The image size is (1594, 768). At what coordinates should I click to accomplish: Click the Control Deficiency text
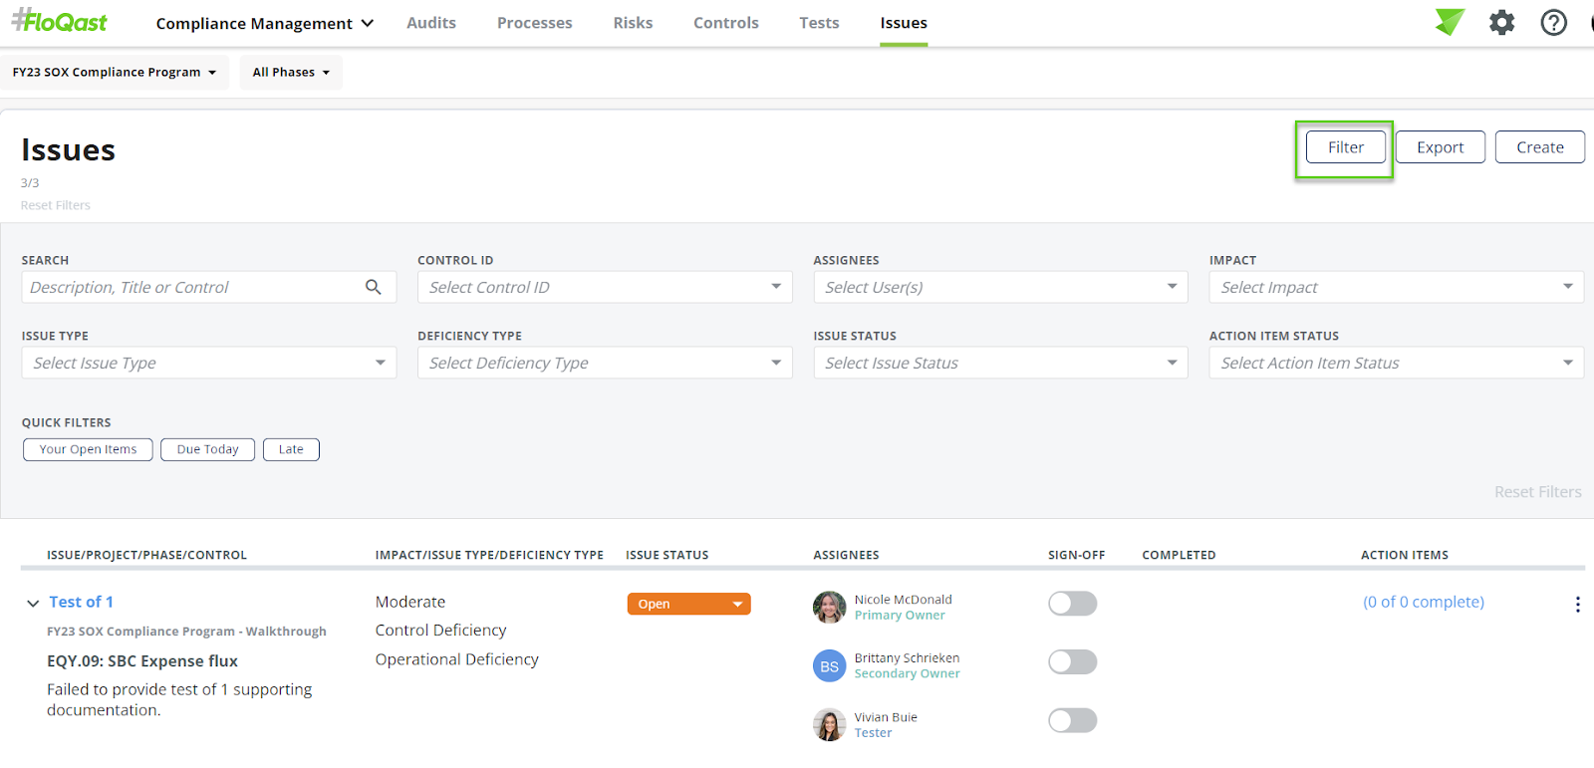(x=440, y=631)
